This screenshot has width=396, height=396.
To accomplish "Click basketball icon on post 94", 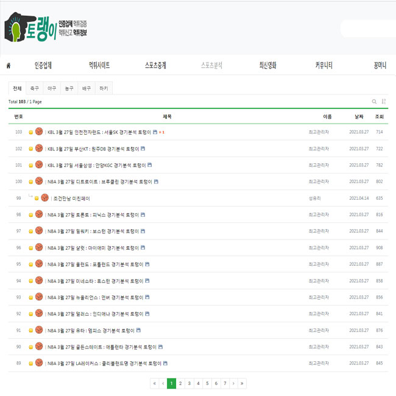I will [x=39, y=280].
